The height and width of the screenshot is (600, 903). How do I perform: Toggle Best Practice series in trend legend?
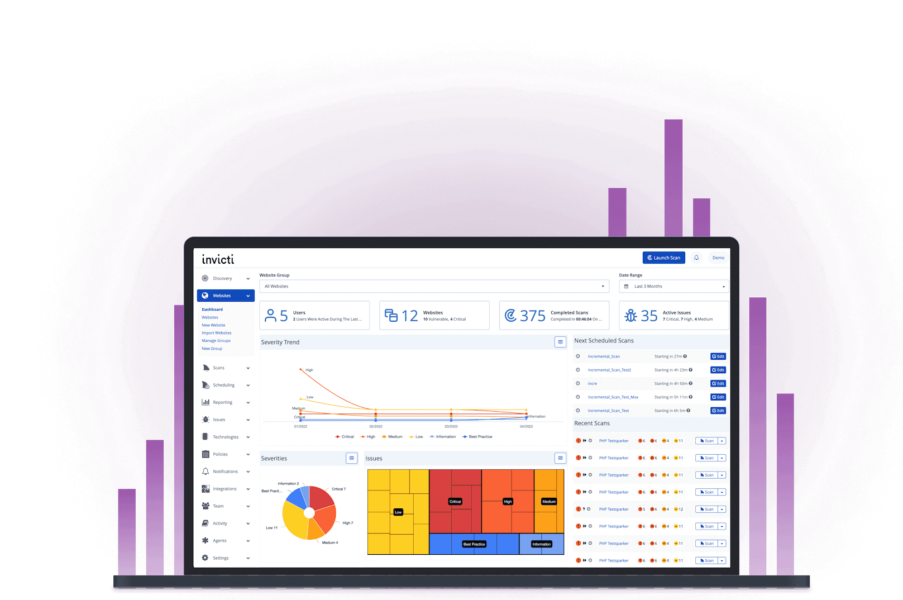point(477,437)
